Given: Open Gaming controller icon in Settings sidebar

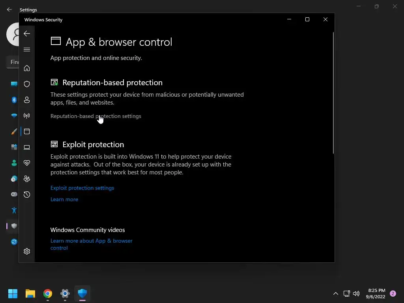Looking at the screenshot, I should click(14, 194).
